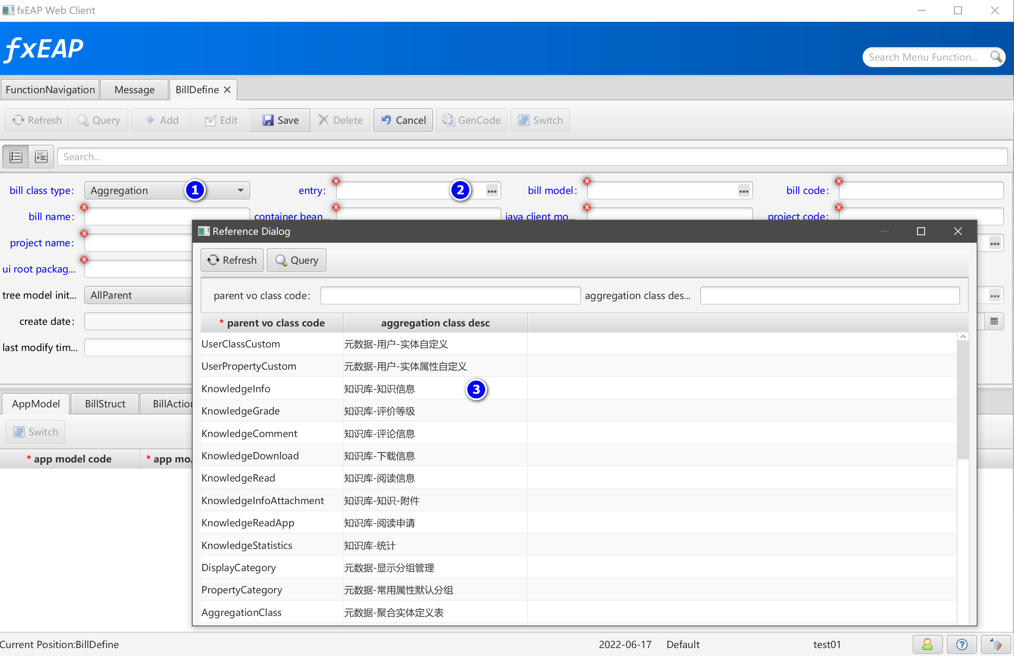Click the Switch button in top toolbar

(x=540, y=121)
